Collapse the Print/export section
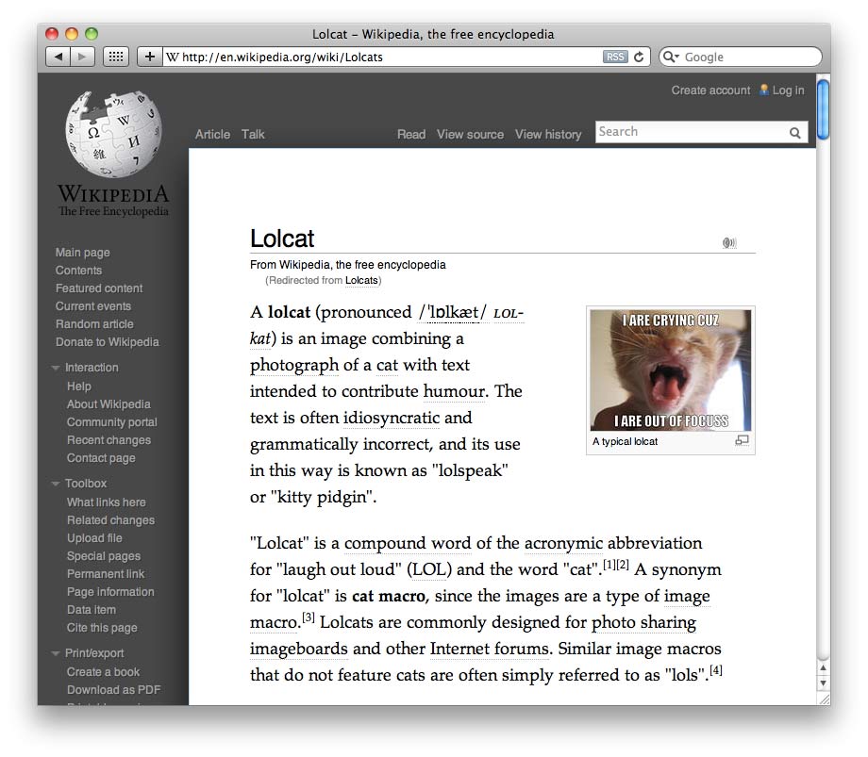868x757 pixels. click(x=55, y=652)
